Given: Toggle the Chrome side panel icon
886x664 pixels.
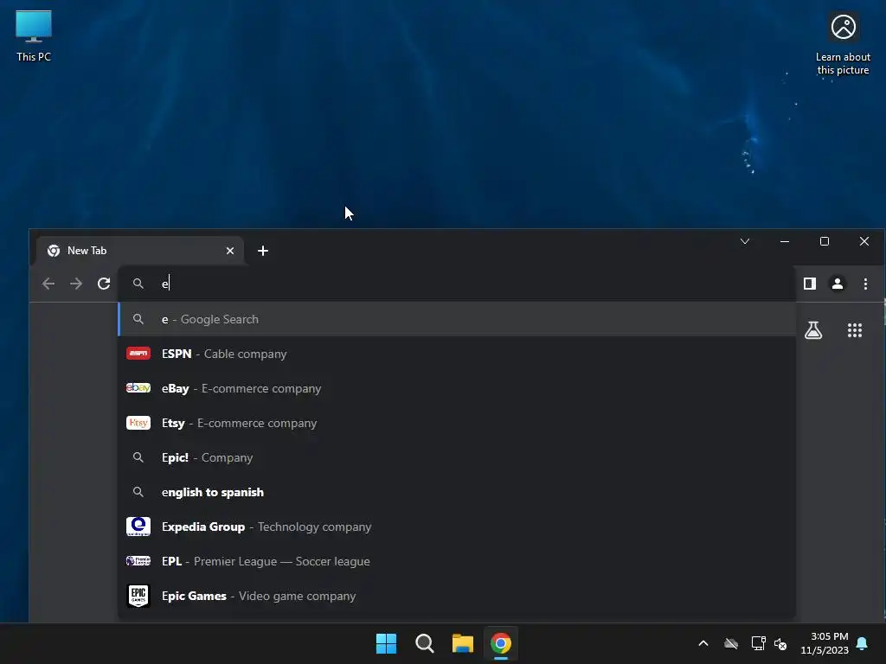Looking at the screenshot, I should [810, 284].
